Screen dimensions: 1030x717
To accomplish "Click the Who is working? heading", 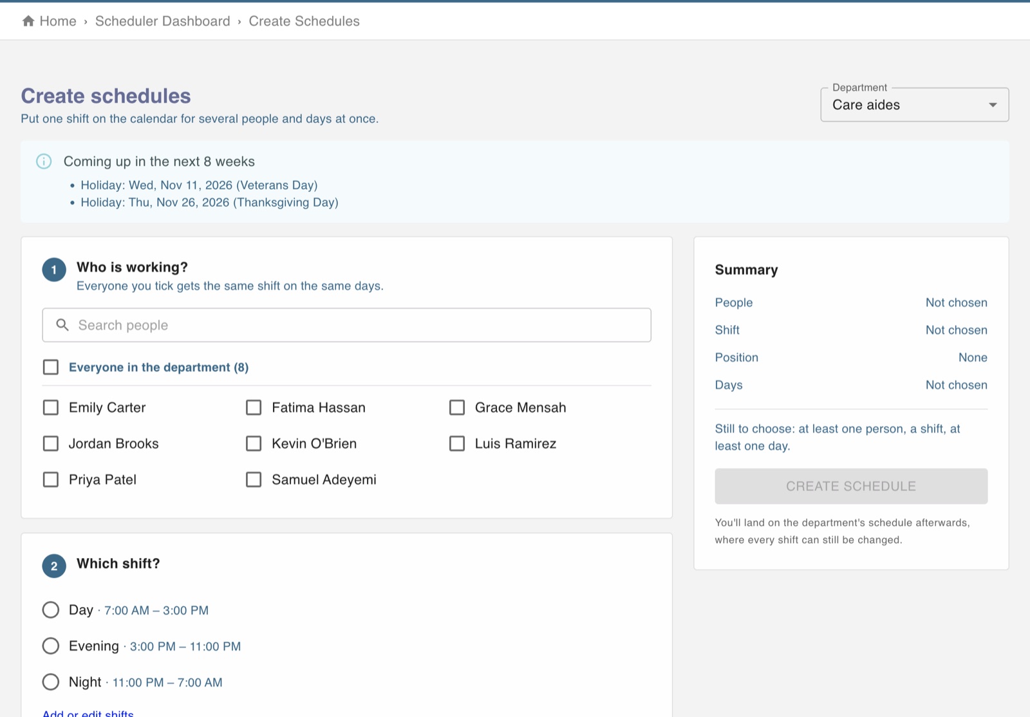I will (132, 267).
